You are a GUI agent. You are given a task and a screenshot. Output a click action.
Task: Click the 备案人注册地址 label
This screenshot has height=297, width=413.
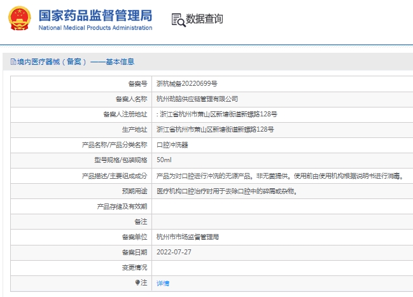pos(125,114)
